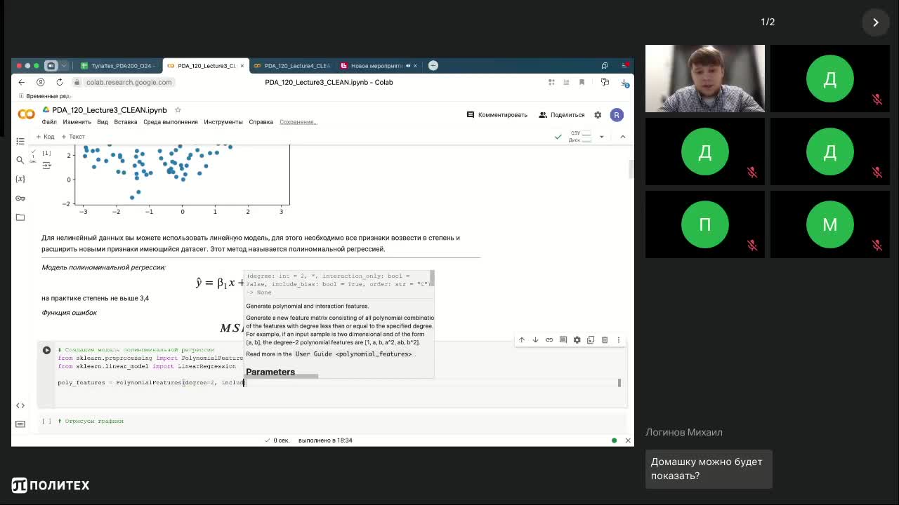Screen dimensions: 899x505
Task: Open the Среда выполнения menu
Action: point(171,122)
